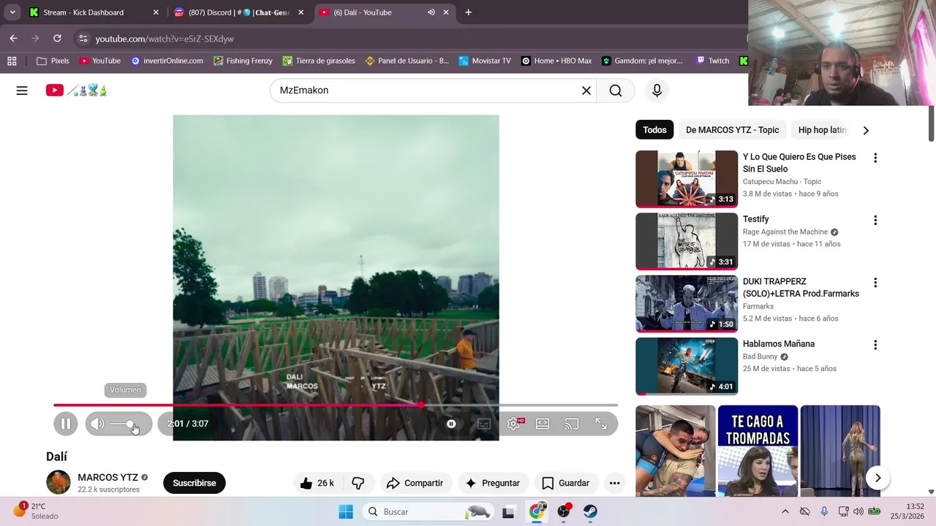Open the Twitch bookmark
Screen dimensions: 936x526
pyautogui.click(x=712, y=61)
